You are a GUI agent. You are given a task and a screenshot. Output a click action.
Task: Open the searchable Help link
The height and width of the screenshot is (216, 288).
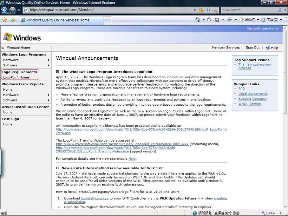coord(132,159)
